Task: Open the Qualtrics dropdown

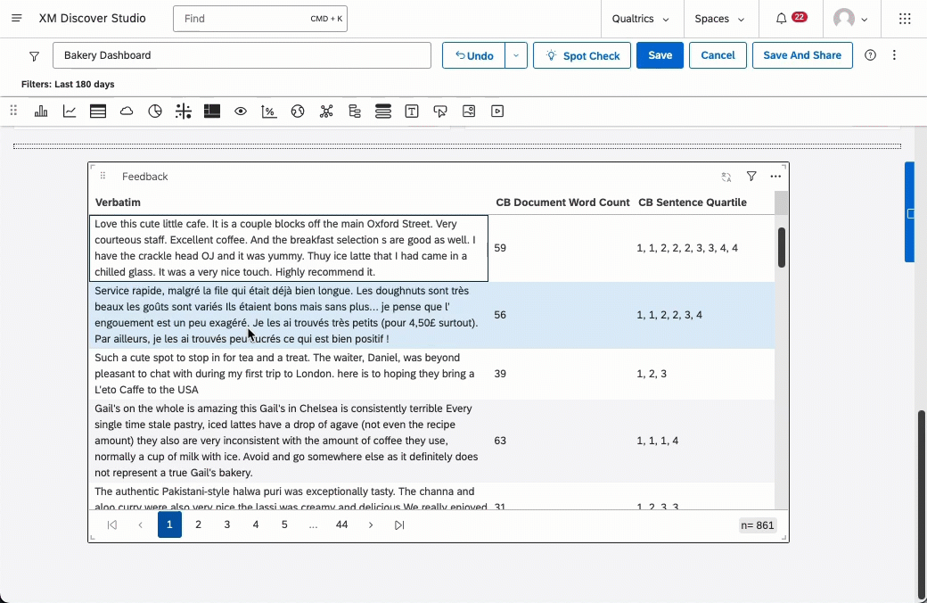Action: pyautogui.click(x=642, y=18)
